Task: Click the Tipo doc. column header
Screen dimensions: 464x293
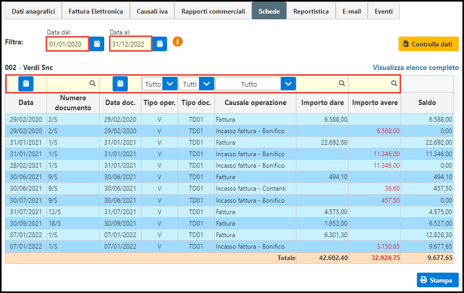Action: tap(196, 103)
